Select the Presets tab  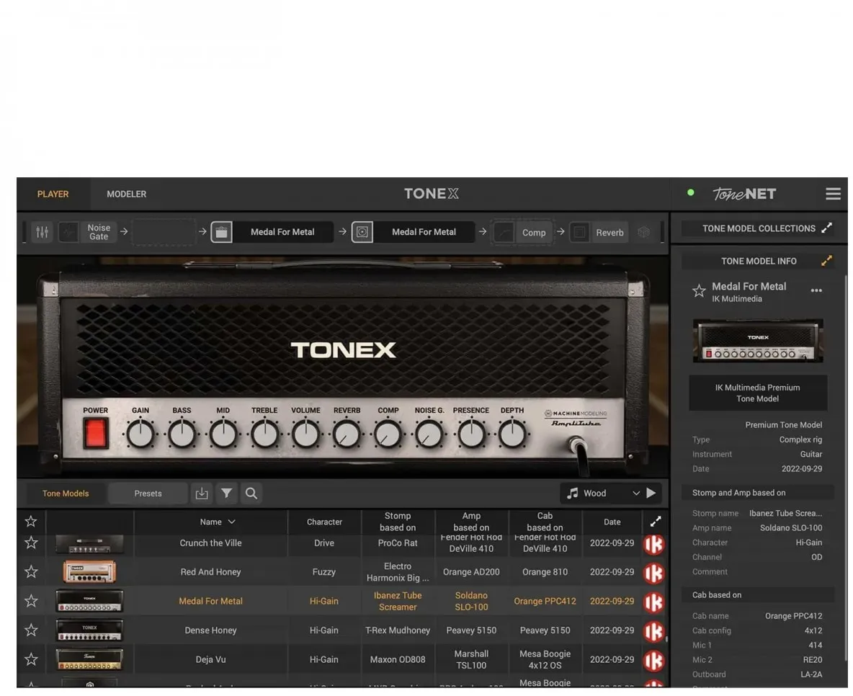pos(148,494)
